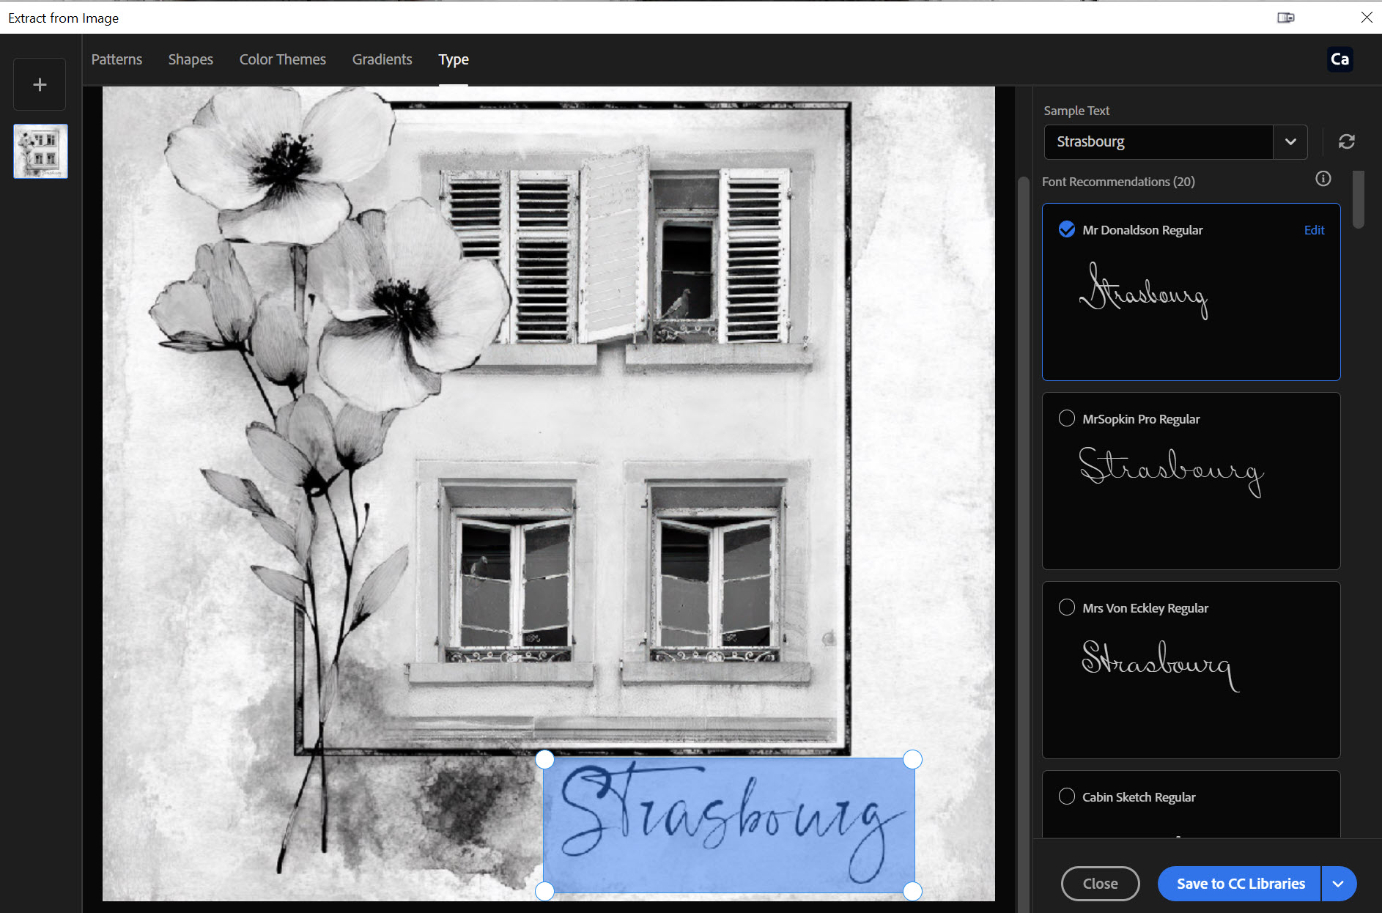Screen dimensions: 1382x913
Task: Click the top-left handle of the text selection
Action: coord(544,760)
